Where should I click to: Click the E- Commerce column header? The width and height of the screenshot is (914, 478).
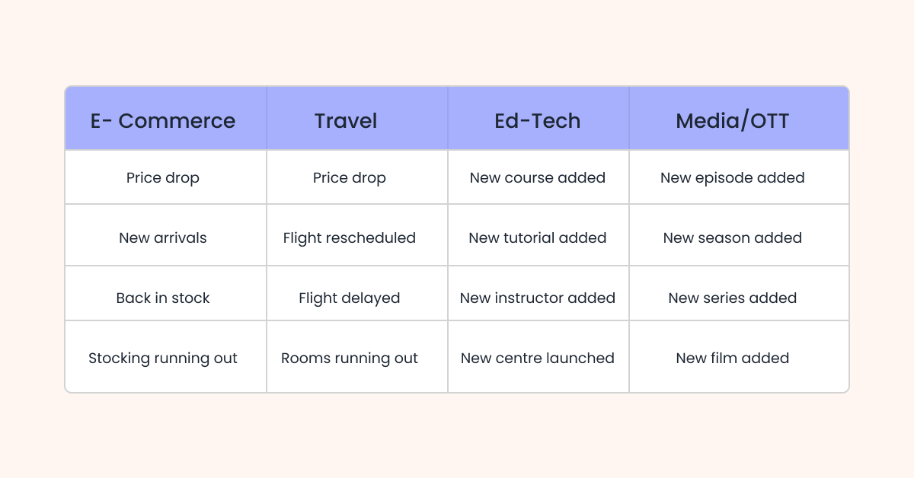163,120
